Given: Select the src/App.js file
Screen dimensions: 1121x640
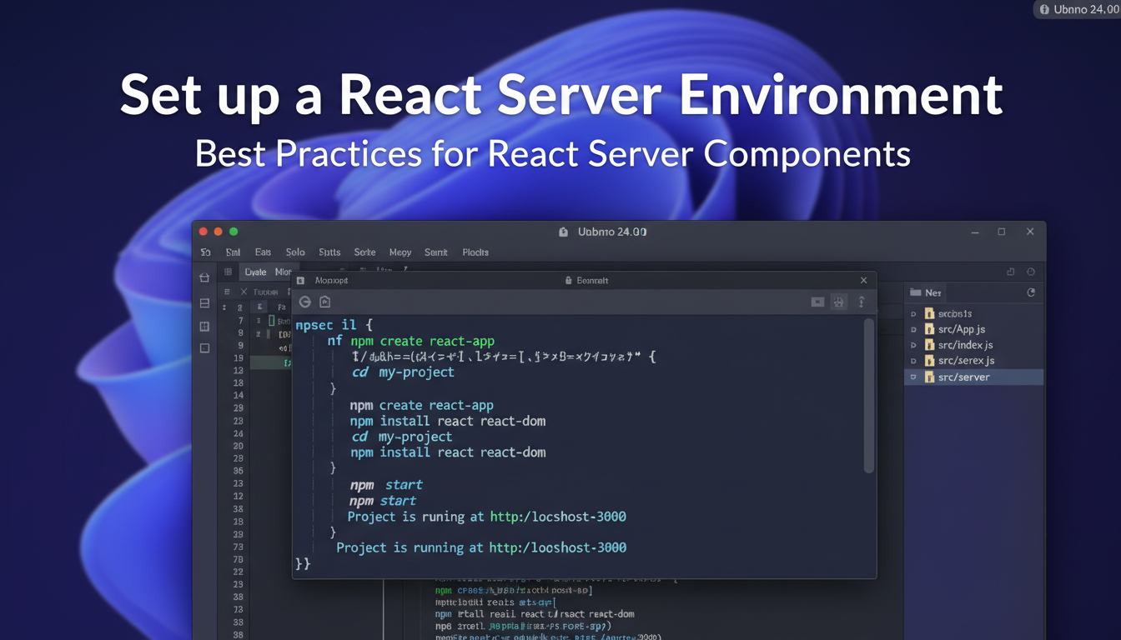Looking at the screenshot, I should (x=961, y=329).
